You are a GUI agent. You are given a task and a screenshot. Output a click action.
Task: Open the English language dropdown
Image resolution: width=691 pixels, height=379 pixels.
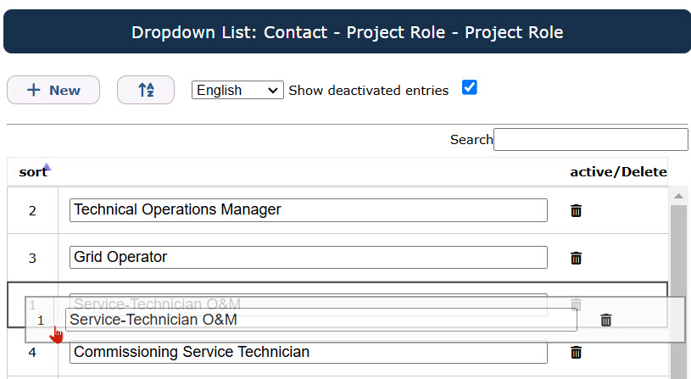pyautogui.click(x=237, y=90)
